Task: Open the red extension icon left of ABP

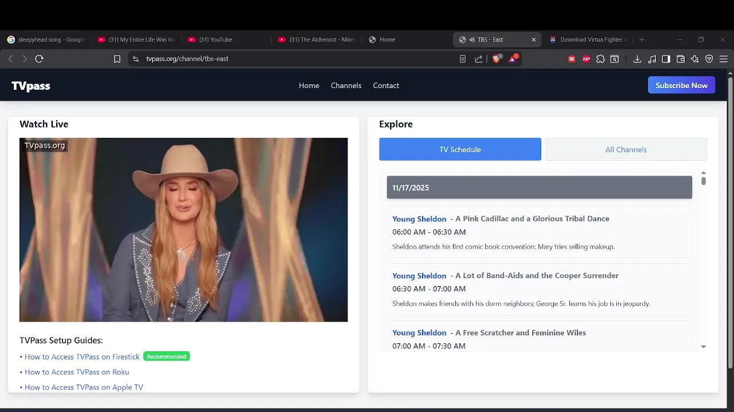Action: [572, 59]
